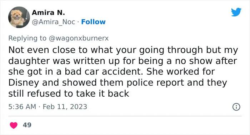Select the word 'Disney' in the tweet
Image resolution: width=250 pixels, height=135 pixels.
(24, 83)
